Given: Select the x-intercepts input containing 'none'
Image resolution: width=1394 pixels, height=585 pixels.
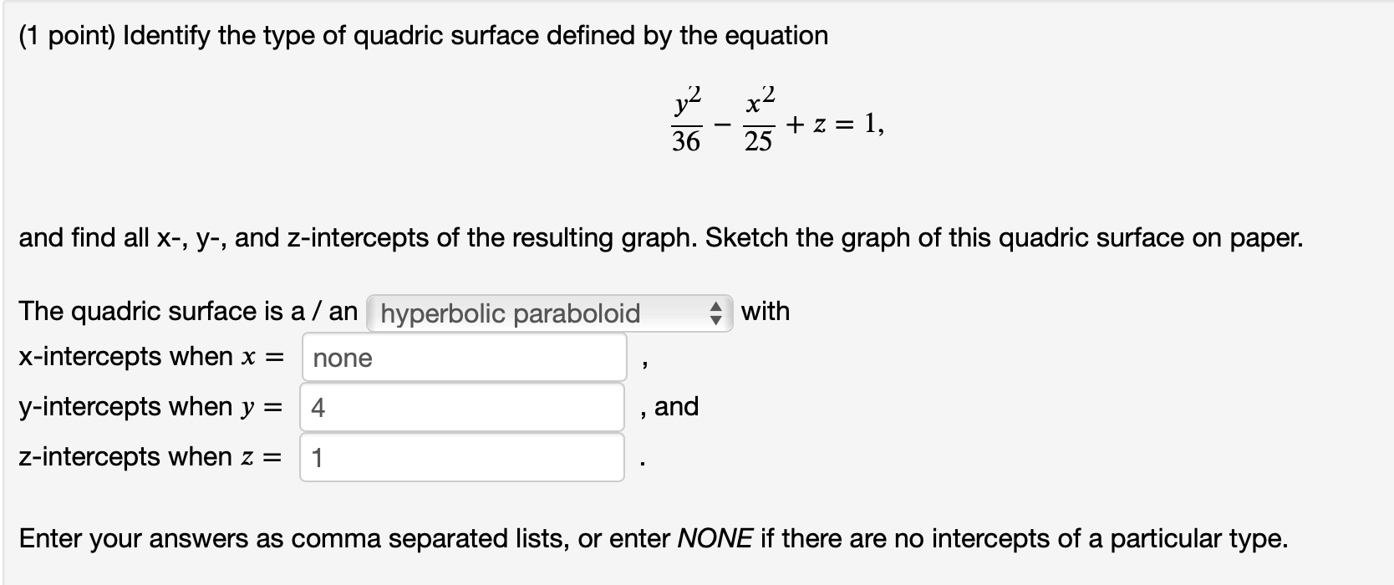Looking at the screenshot, I should (464, 359).
